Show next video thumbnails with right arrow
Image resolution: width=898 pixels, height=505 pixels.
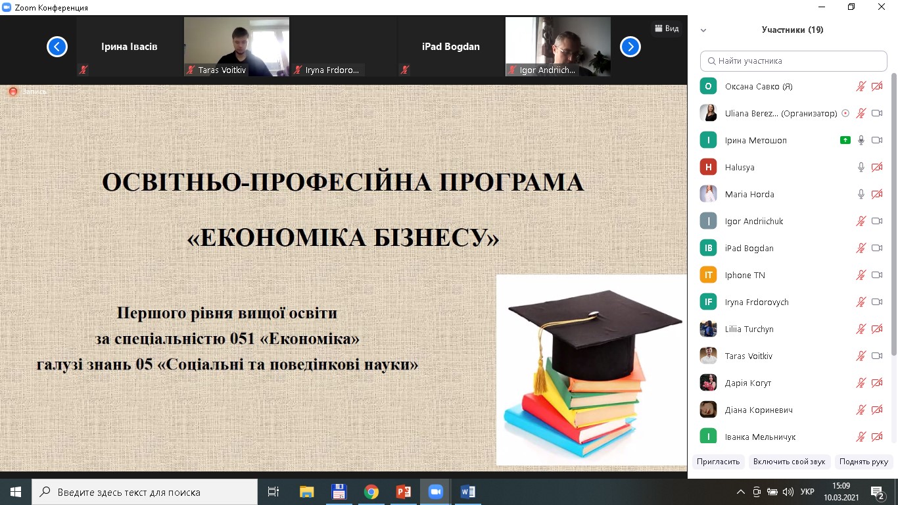tap(630, 47)
